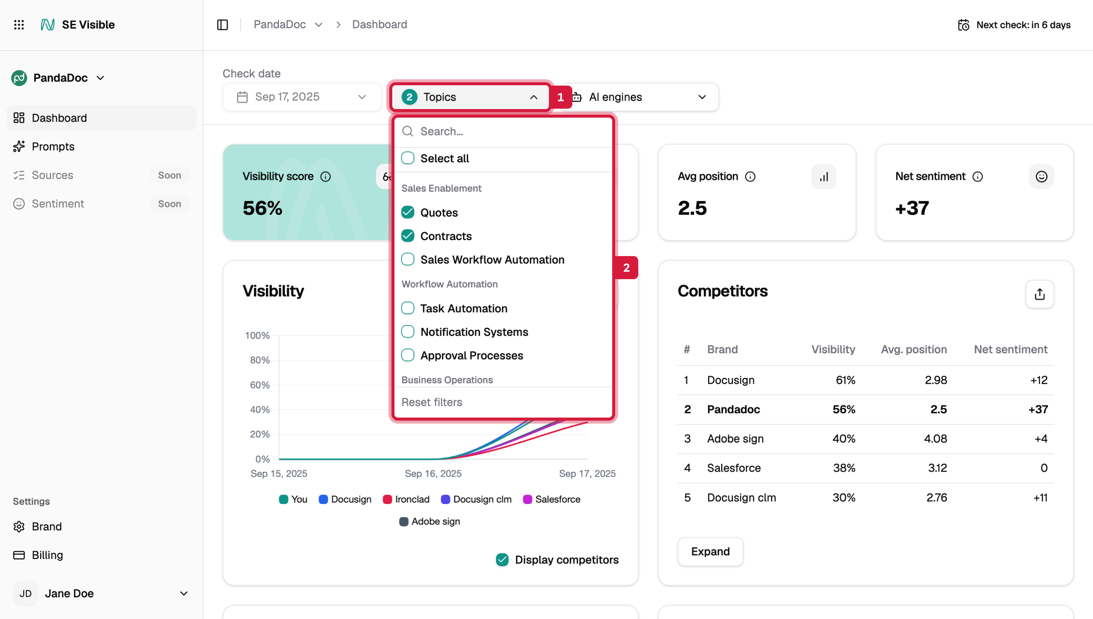Click the Net sentiment smiley icon
Viewport: 1093px width, 619px height.
click(1041, 176)
